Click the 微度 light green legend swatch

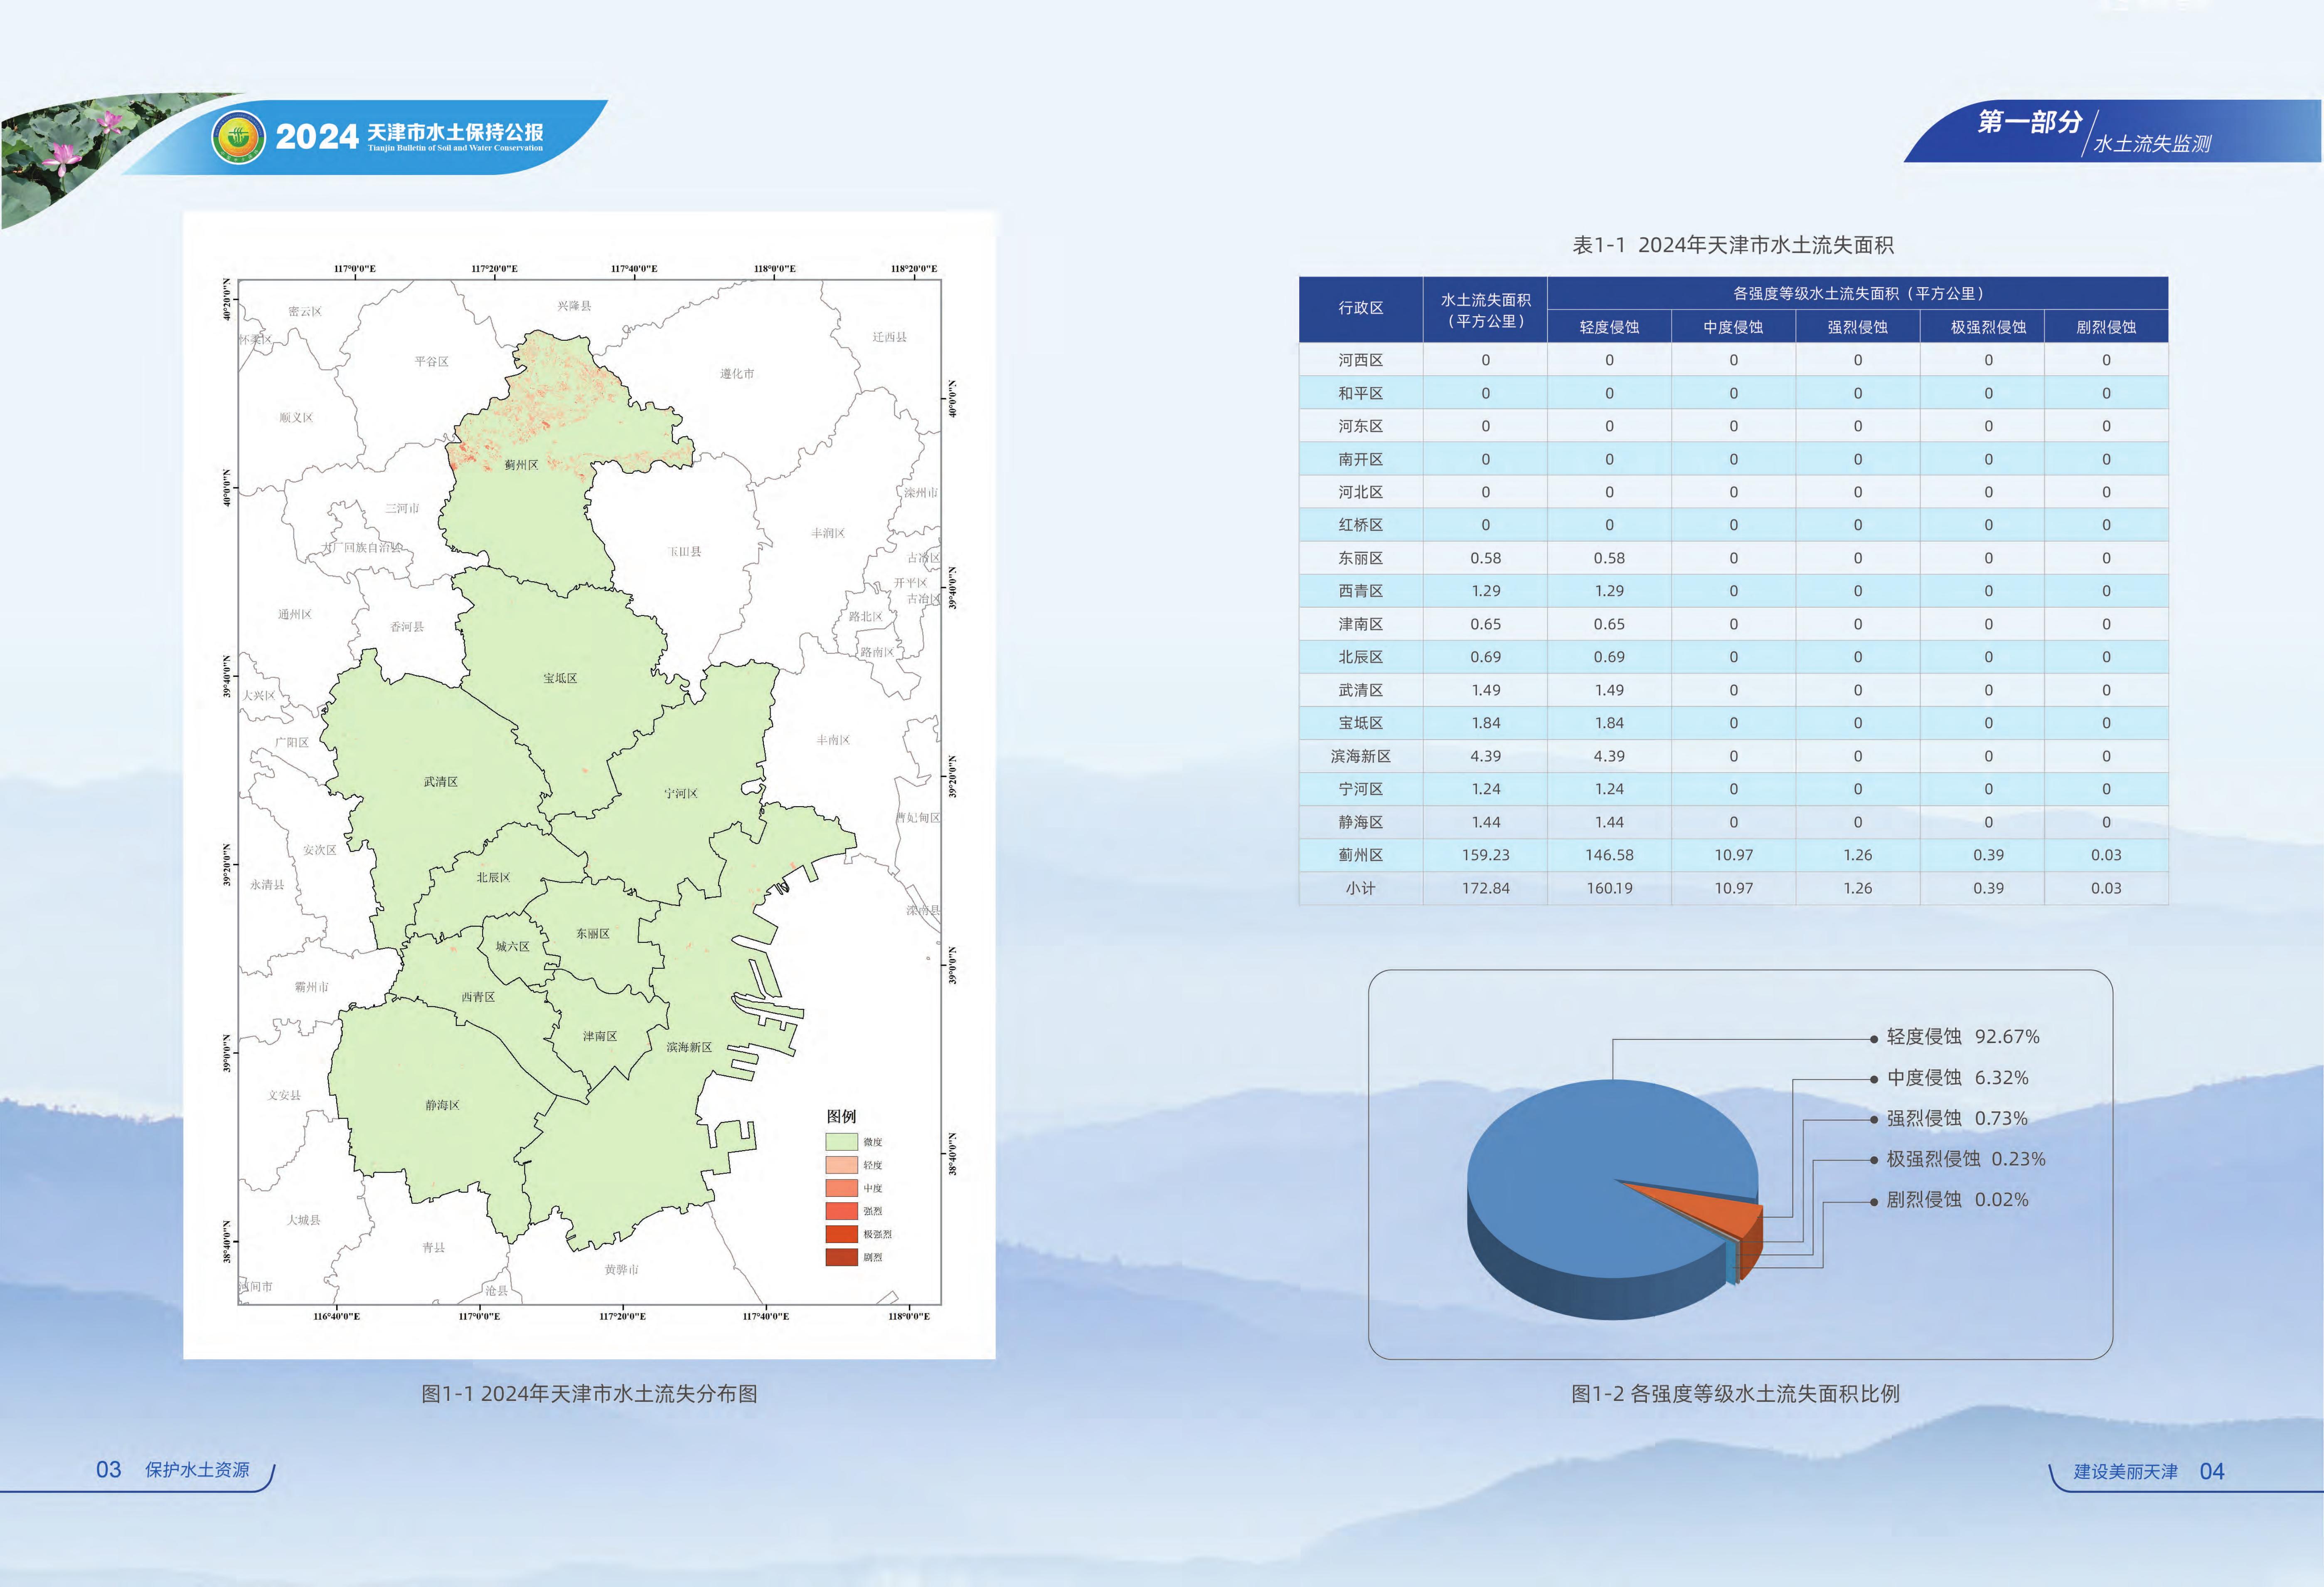(841, 1141)
